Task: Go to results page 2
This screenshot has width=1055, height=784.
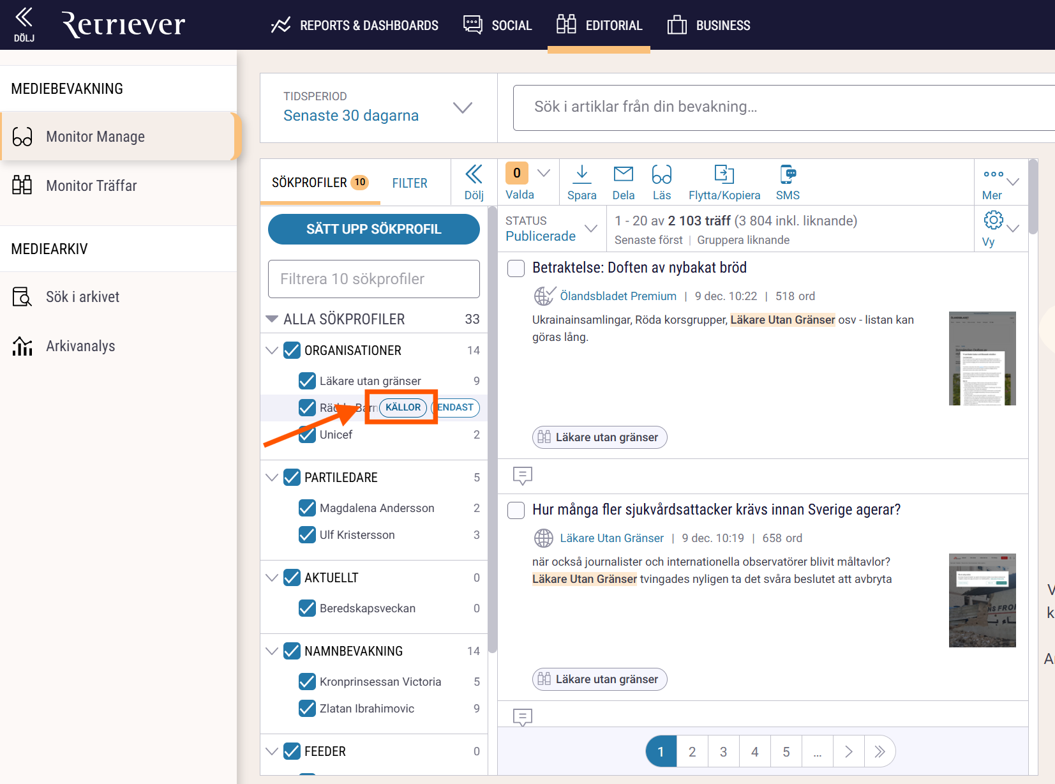Action: (x=692, y=751)
